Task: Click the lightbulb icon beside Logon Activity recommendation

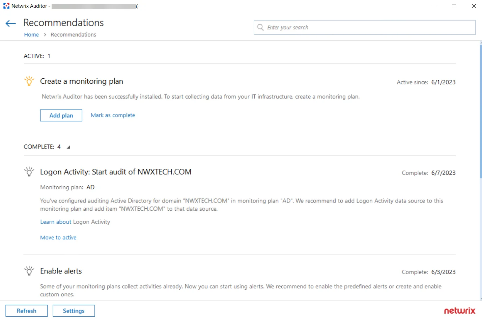Action: (x=29, y=171)
